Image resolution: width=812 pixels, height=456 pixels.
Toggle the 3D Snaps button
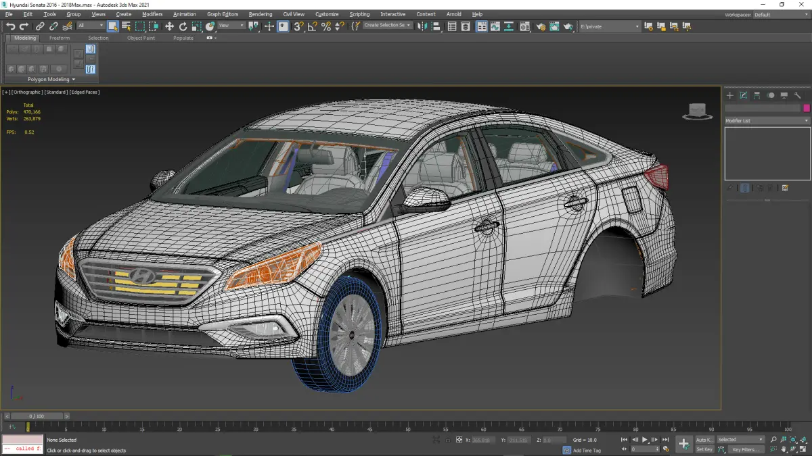click(298, 26)
